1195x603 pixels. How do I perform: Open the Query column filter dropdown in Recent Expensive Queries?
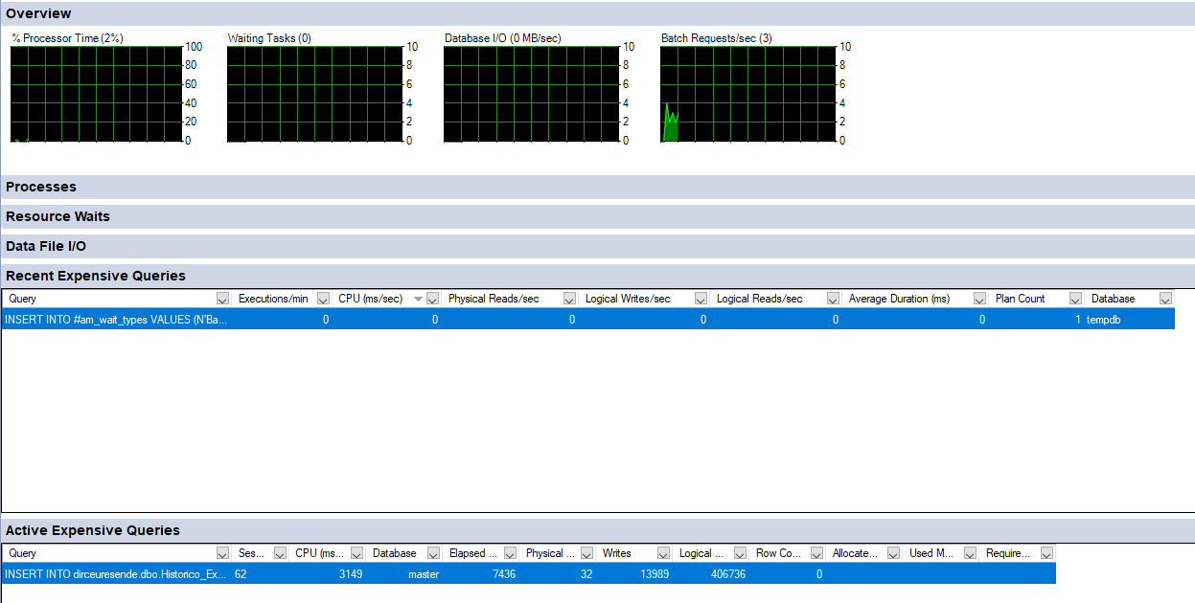click(x=223, y=299)
